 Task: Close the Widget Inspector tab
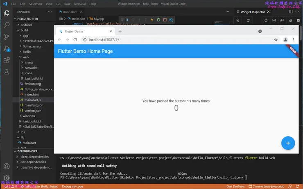(269, 11)
